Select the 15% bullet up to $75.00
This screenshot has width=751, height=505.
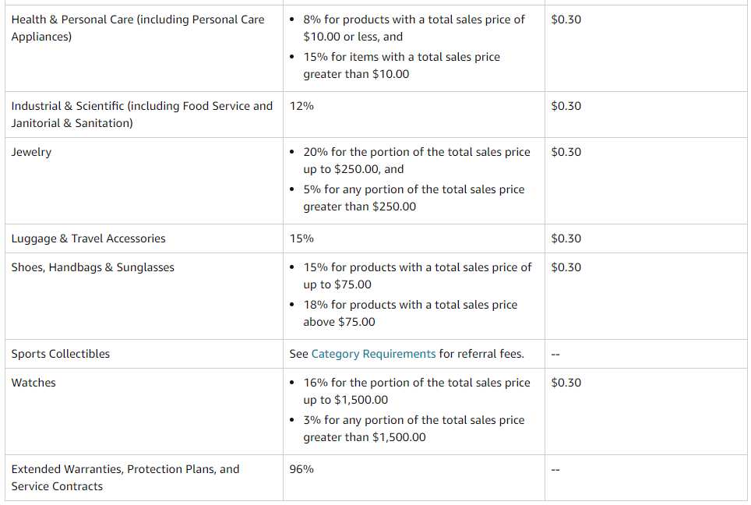coord(417,276)
